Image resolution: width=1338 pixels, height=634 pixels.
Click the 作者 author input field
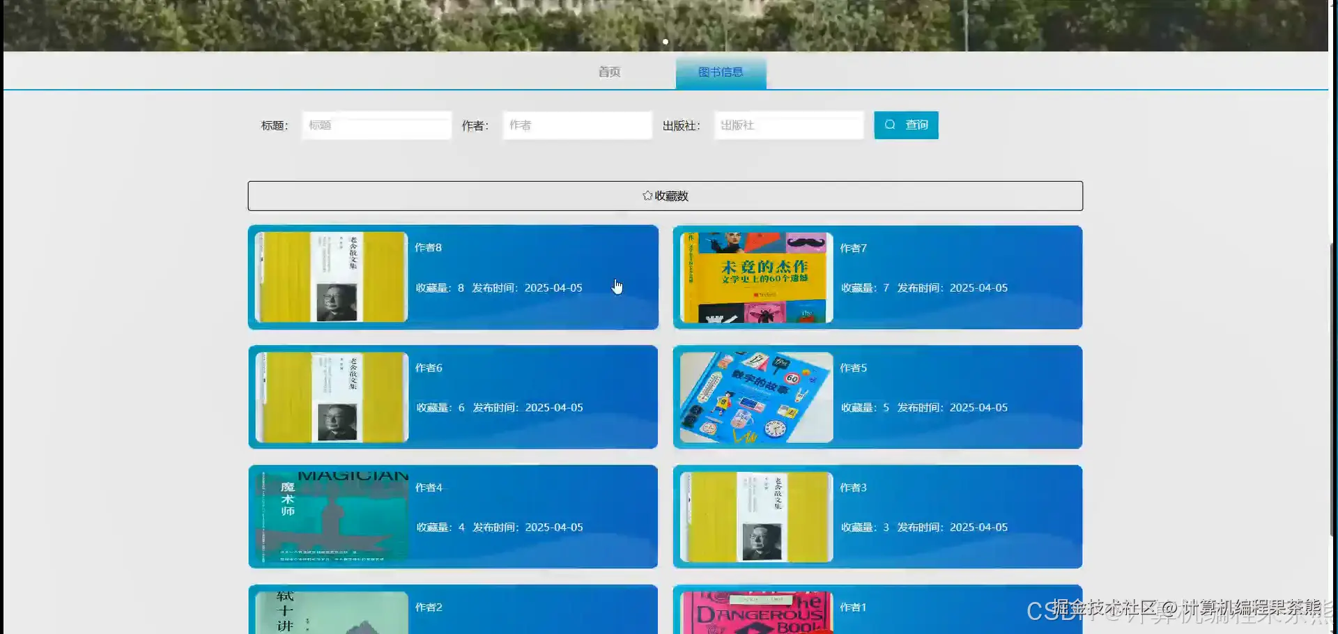click(x=577, y=125)
